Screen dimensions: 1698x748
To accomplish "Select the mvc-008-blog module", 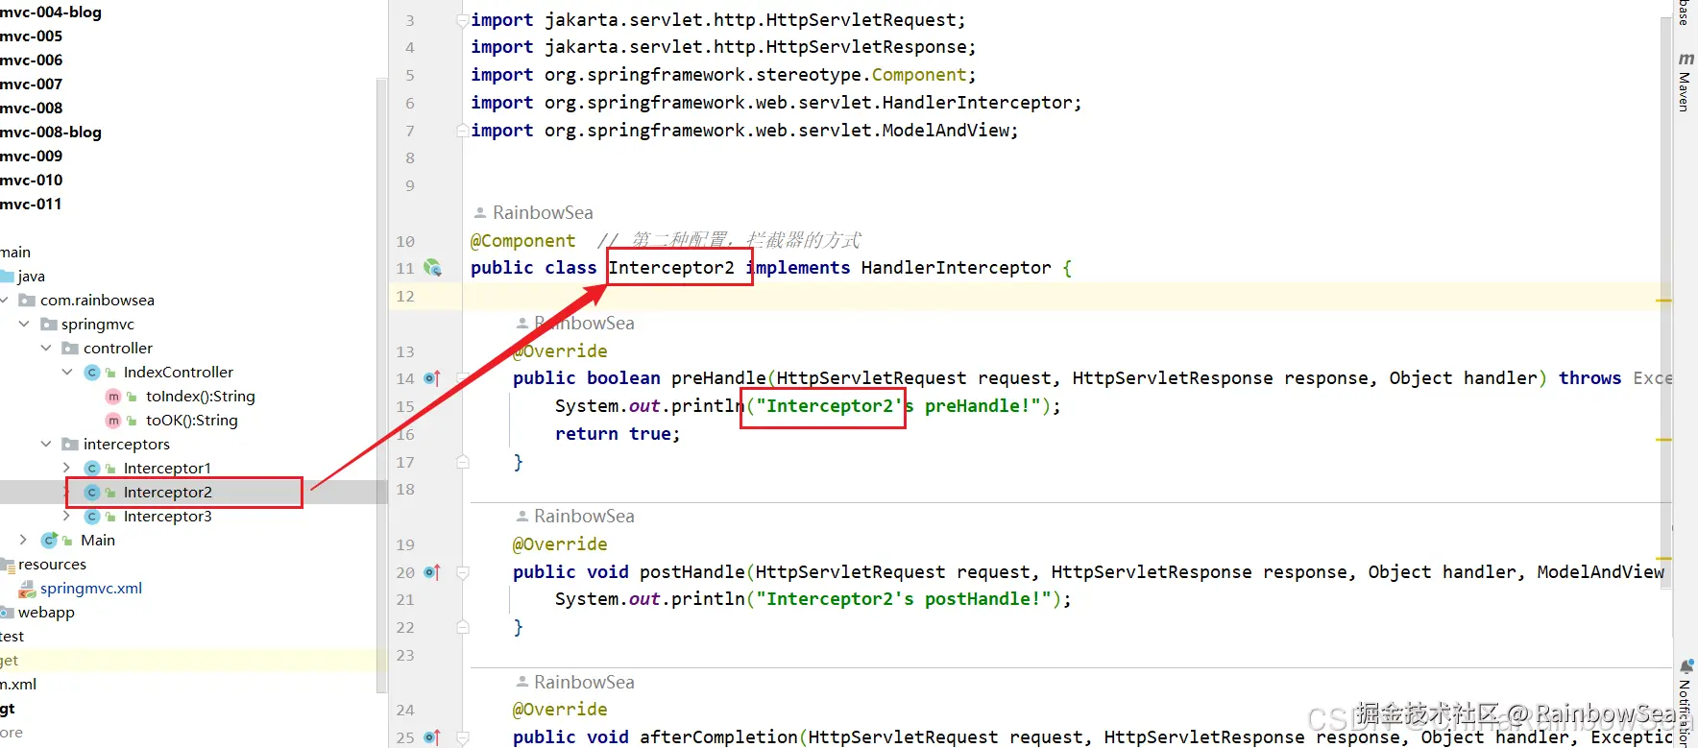I will pos(51,133).
